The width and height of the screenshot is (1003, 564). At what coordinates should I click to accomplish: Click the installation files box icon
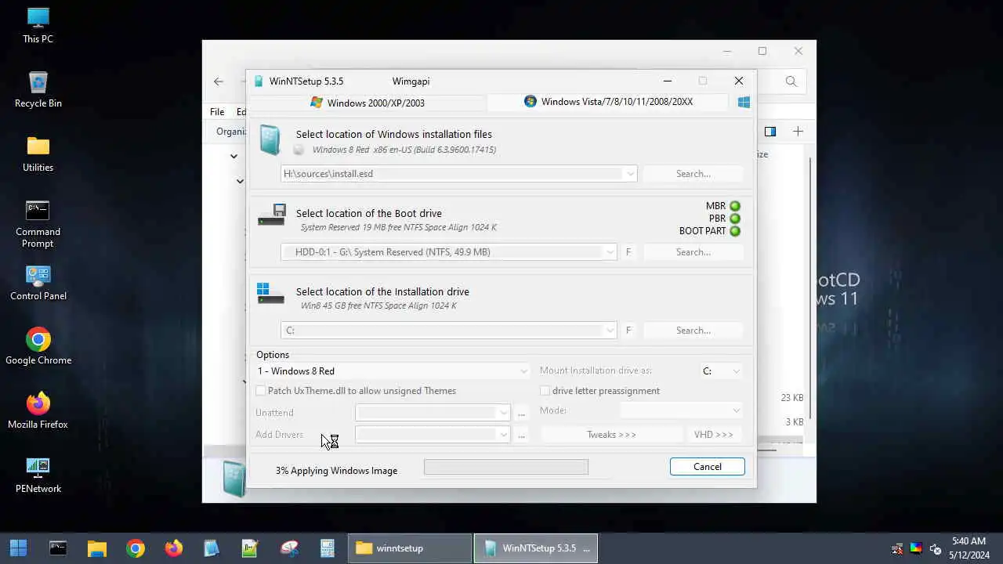[x=270, y=139]
